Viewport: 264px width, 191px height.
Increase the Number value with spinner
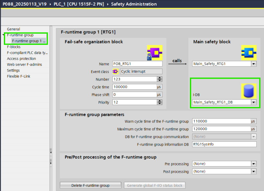[x=159, y=78]
